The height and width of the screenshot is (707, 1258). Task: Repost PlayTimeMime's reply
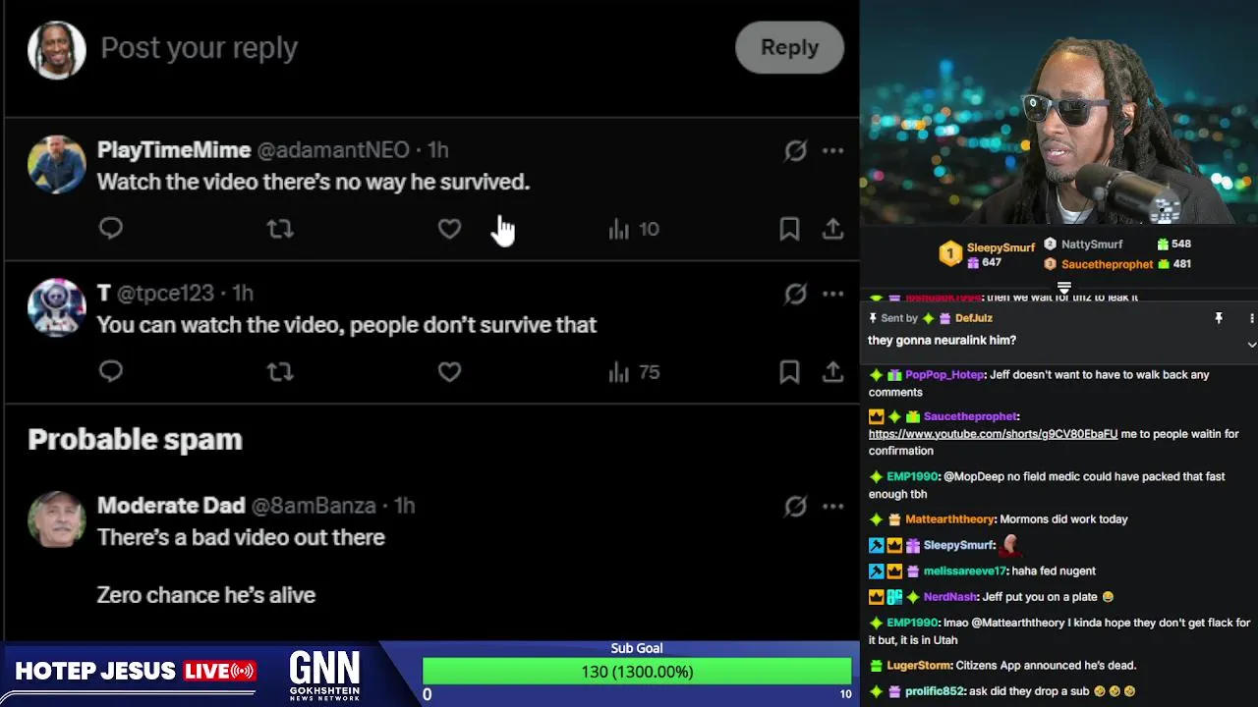[280, 229]
